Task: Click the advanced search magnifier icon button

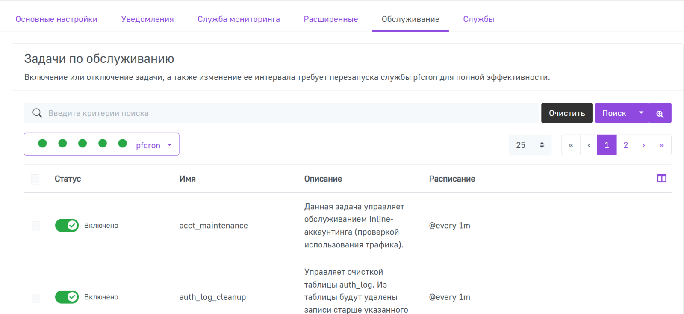Action: 660,113
